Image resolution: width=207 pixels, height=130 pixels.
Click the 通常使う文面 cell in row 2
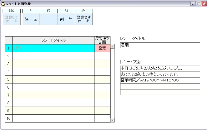102,56
